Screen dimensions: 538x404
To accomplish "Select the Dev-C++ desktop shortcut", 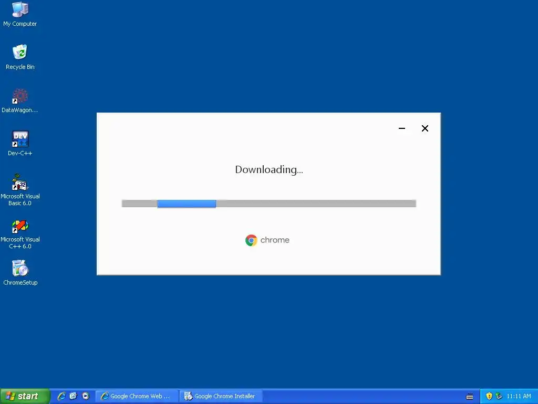I will [20, 143].
